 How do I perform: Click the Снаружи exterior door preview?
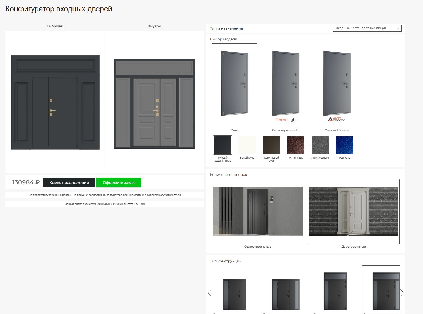pyautogui.click(x=55, y=102)
